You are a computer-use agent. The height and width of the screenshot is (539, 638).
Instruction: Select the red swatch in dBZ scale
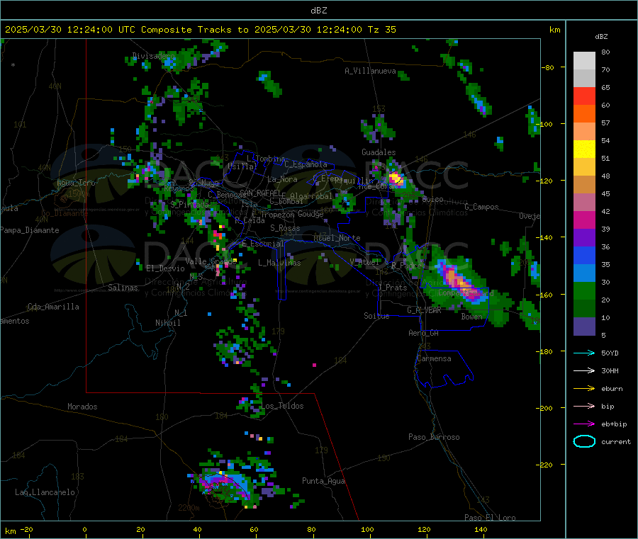point(584,96)
